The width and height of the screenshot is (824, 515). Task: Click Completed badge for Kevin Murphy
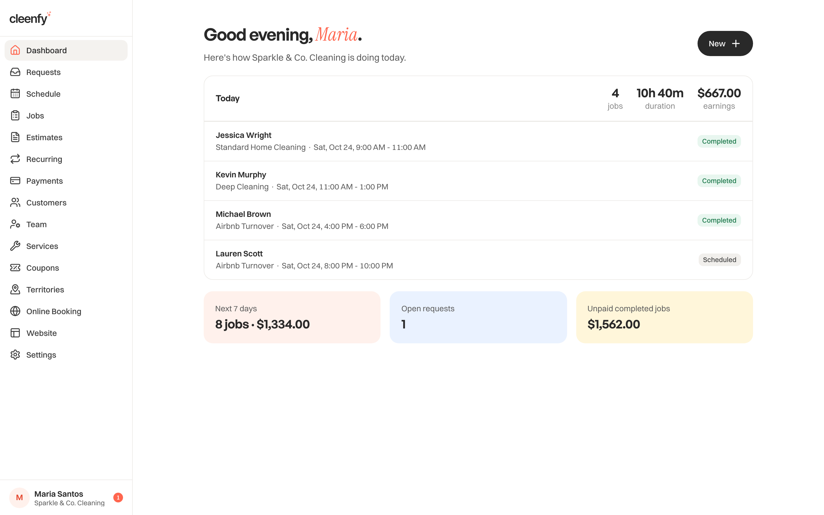[719, 181]
